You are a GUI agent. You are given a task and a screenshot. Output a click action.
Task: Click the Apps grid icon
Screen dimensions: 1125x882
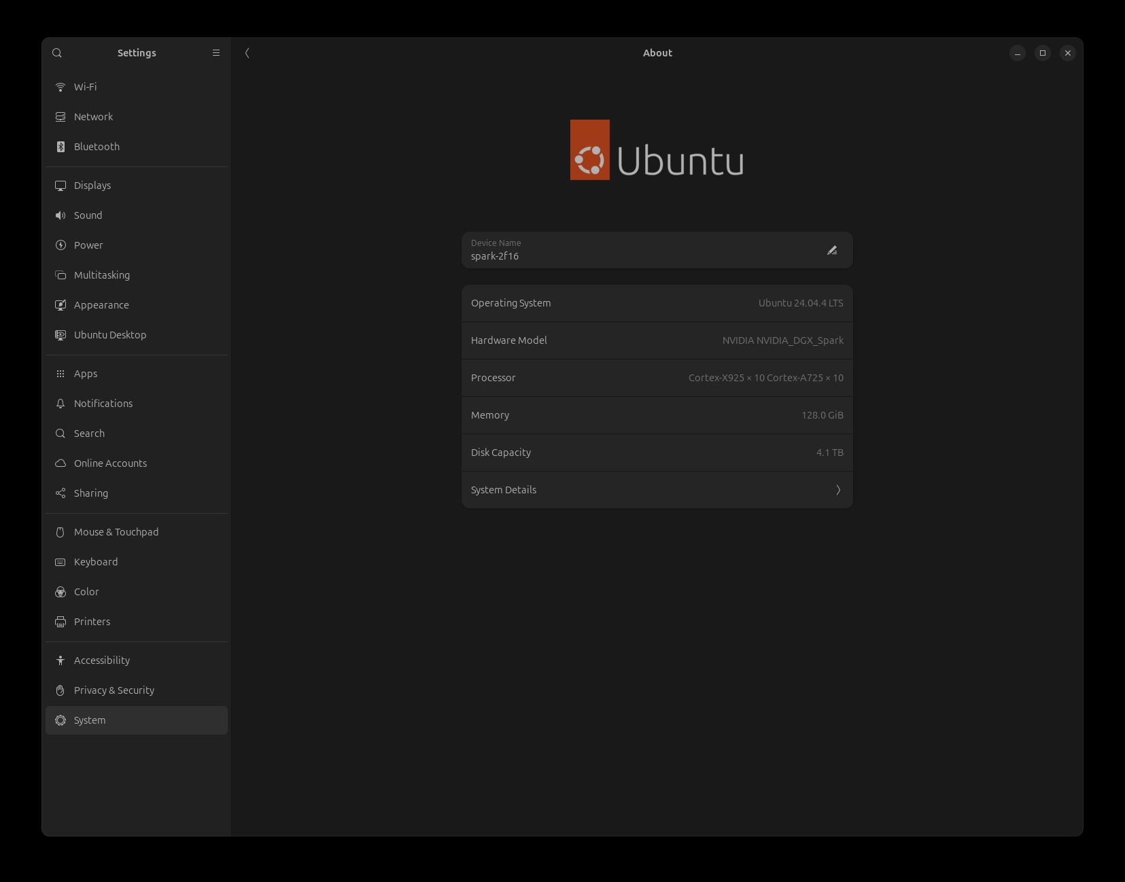[60, 374]
